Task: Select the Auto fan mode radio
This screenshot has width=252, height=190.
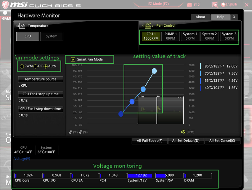Action: click(x=46, y=66)
